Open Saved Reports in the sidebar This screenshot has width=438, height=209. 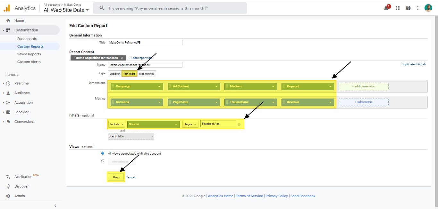click(x=29, y=54)
